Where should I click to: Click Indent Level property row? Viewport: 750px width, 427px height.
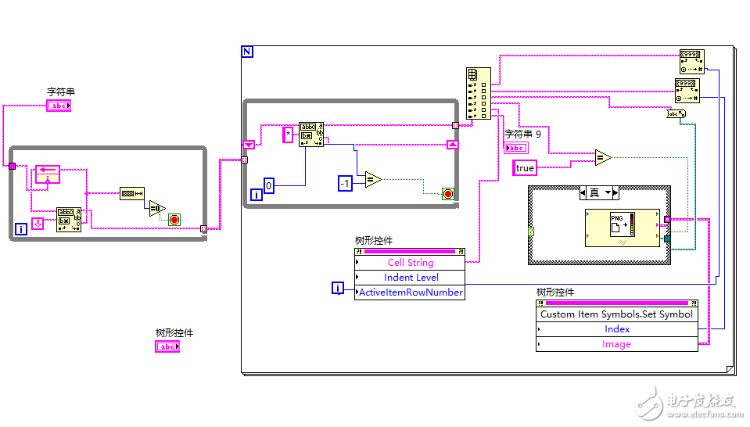click(410, 278)
